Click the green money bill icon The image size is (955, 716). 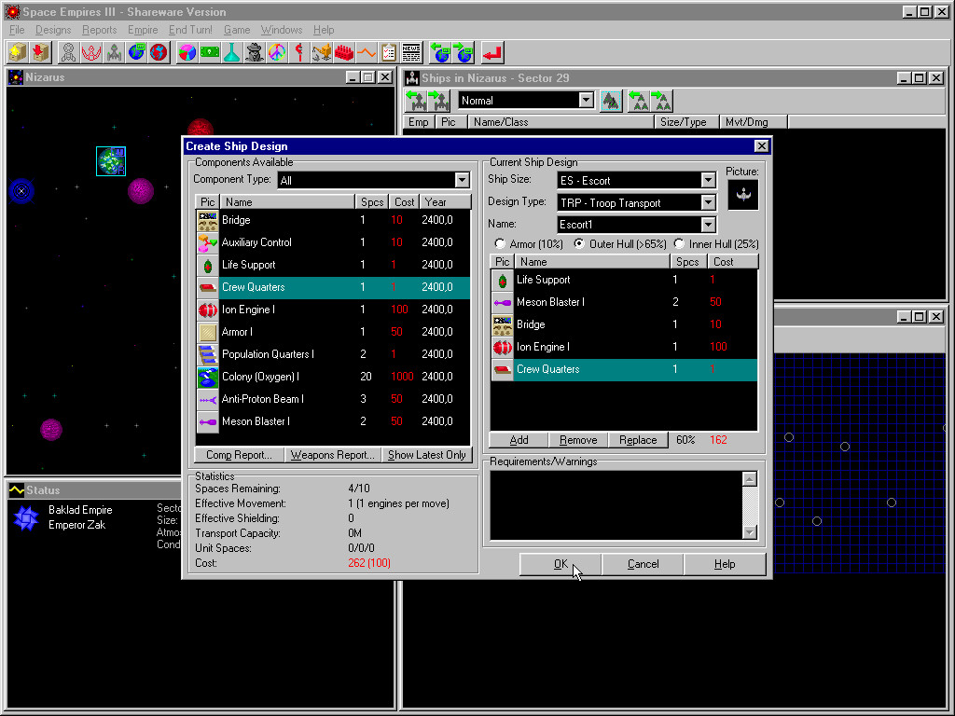(210, 52)
